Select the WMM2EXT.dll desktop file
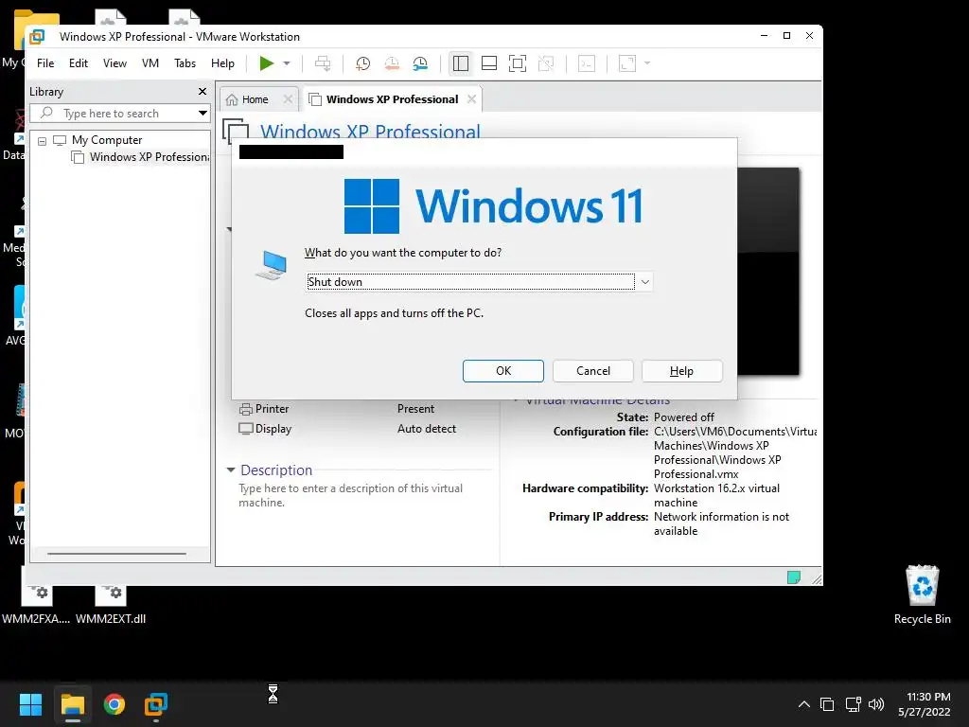Screen dimensions: 969x727 112,606
